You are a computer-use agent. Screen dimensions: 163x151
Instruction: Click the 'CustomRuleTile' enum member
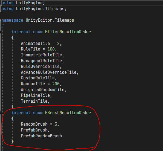coord(38,78)
